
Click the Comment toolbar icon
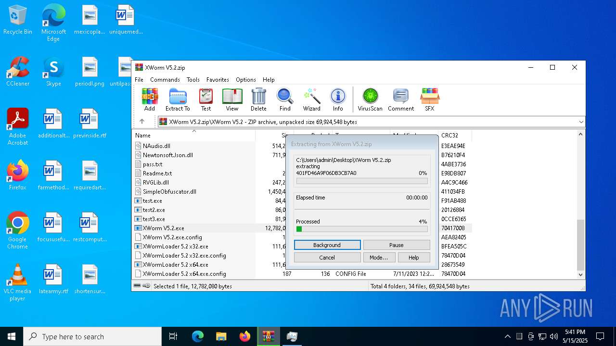click(401, 100)
